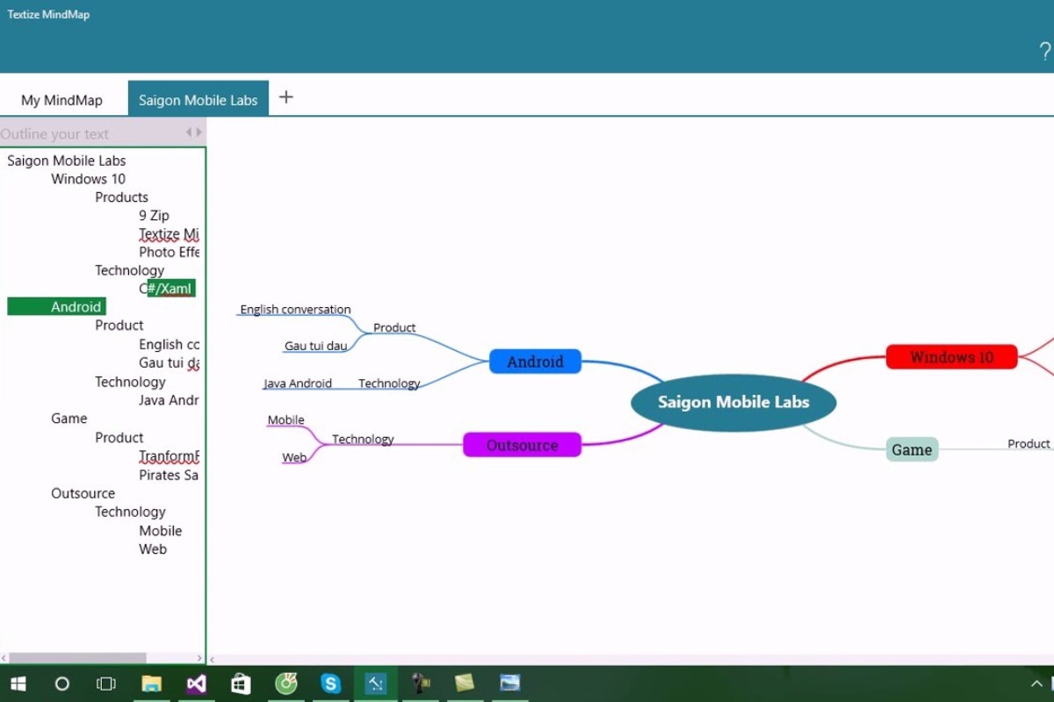This screenshot has width=1054, height=702.
Task: Click outline scrollbar left arrow
Action: point(4,658)
